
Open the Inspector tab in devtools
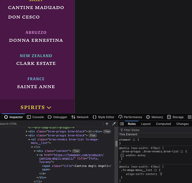(x=14, y=117)
